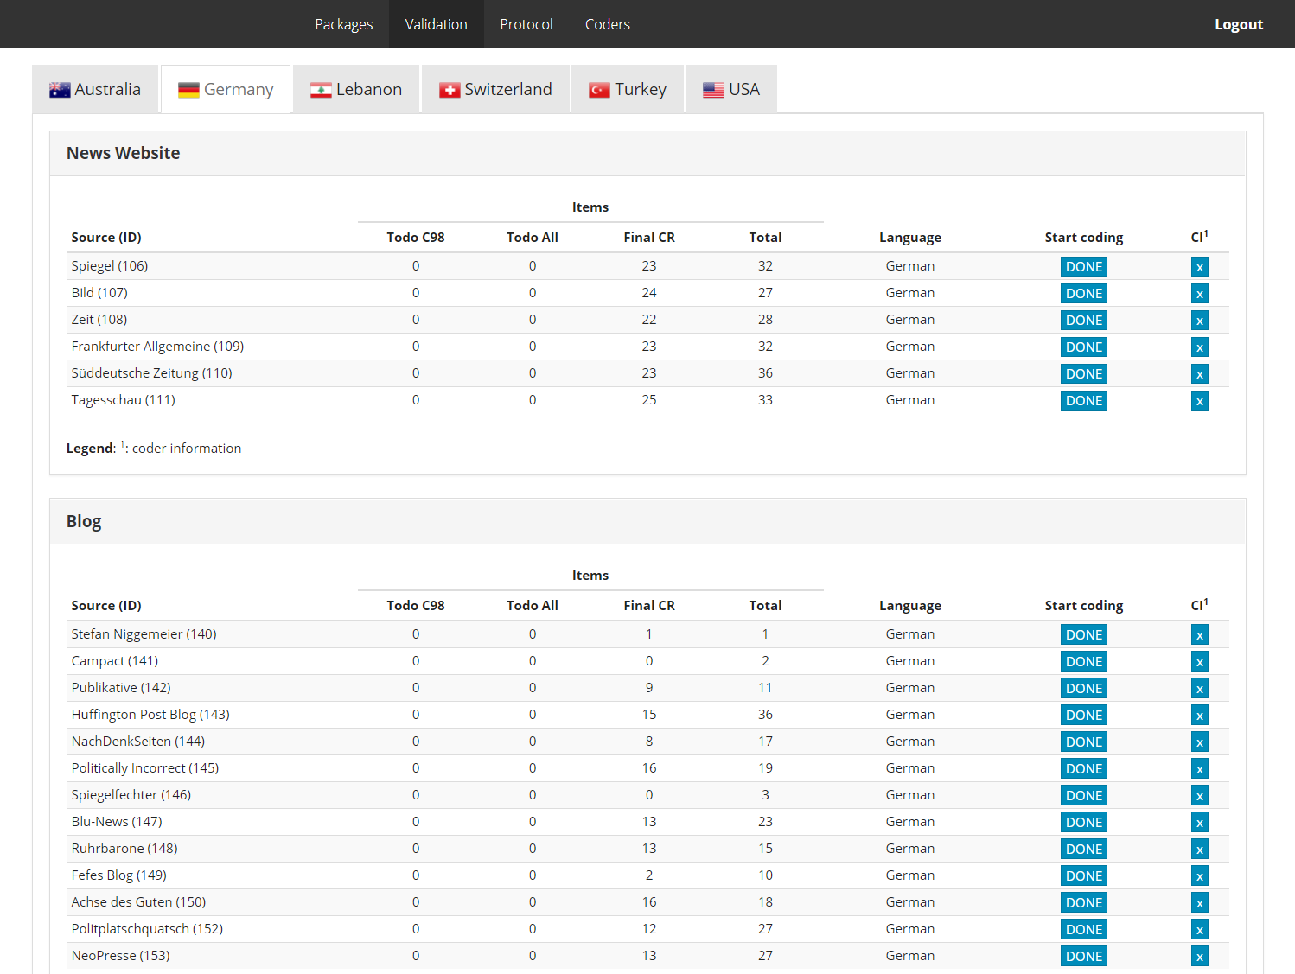Click the x icon for Stefan Niggemeier (140)
Viewport: 1295px width, 974px height.
(x=1200, y=635)
